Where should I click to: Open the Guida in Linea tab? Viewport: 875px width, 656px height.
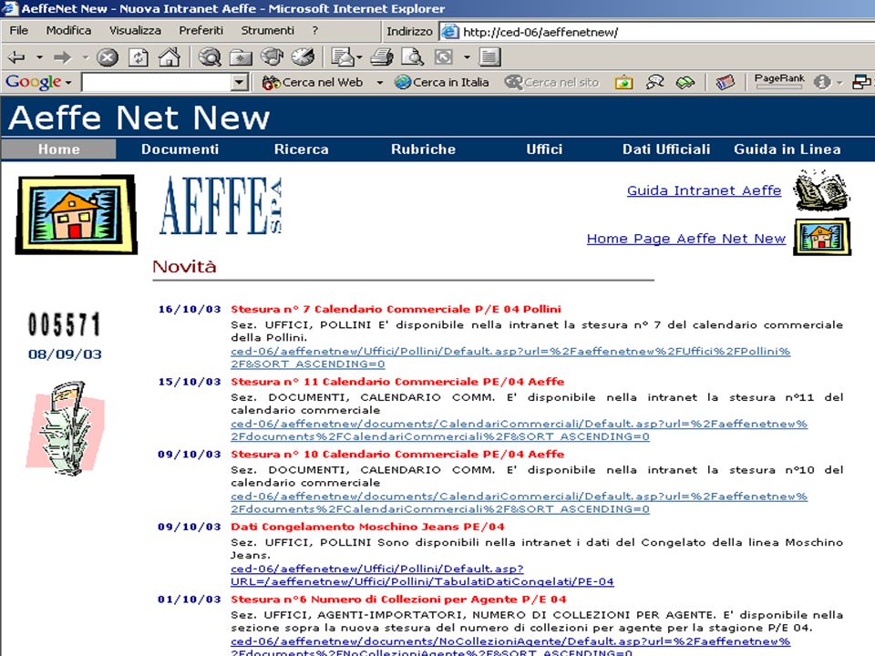787,149
